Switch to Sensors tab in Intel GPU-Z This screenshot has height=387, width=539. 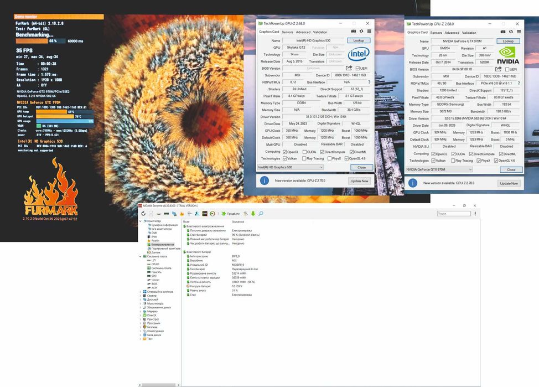[x=287, y=32]
